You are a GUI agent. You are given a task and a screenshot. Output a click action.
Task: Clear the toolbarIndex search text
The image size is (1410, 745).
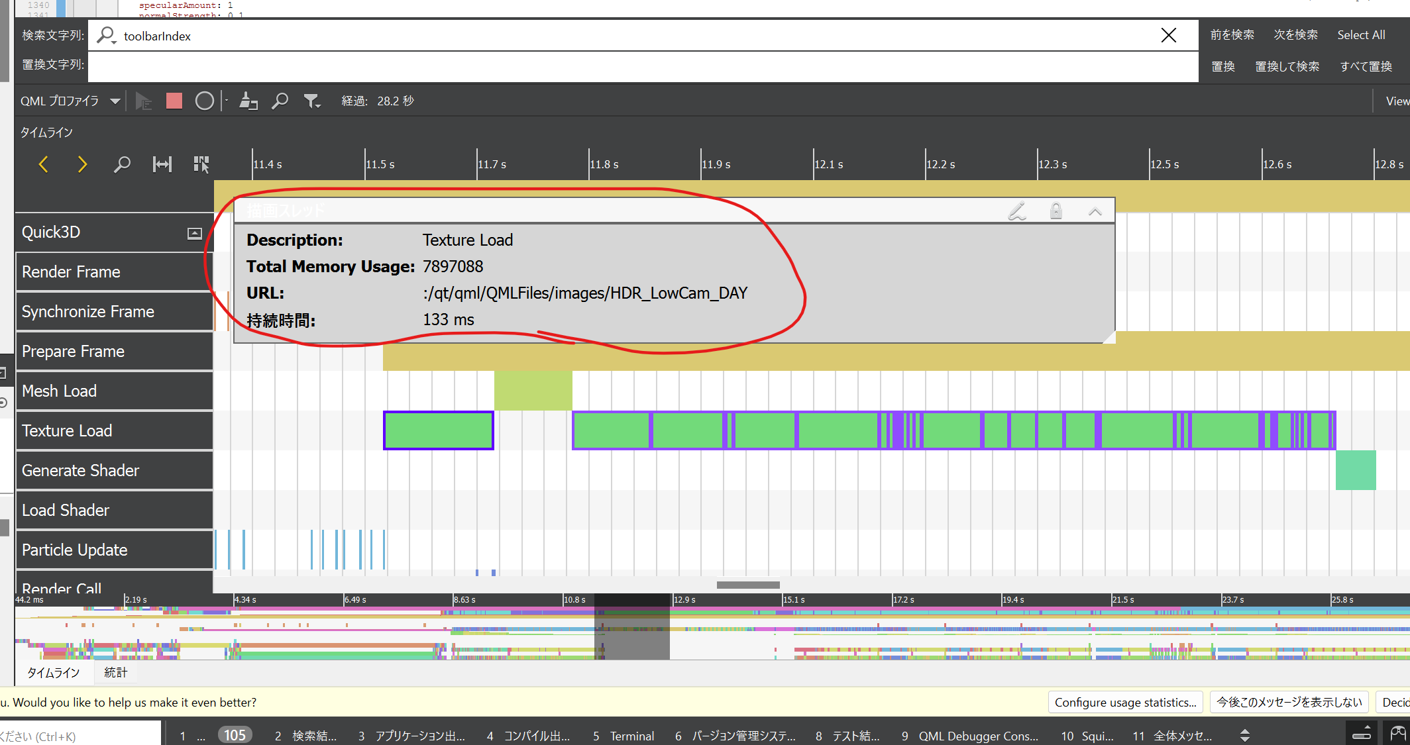click(x=1169, y=35)
